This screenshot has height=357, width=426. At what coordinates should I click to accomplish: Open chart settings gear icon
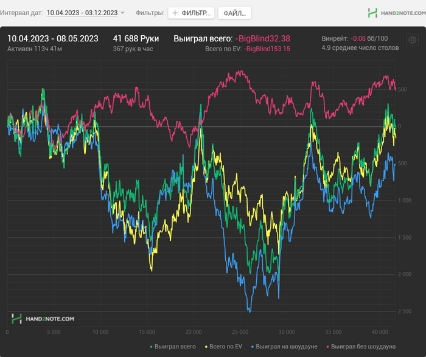coord(412,40)
